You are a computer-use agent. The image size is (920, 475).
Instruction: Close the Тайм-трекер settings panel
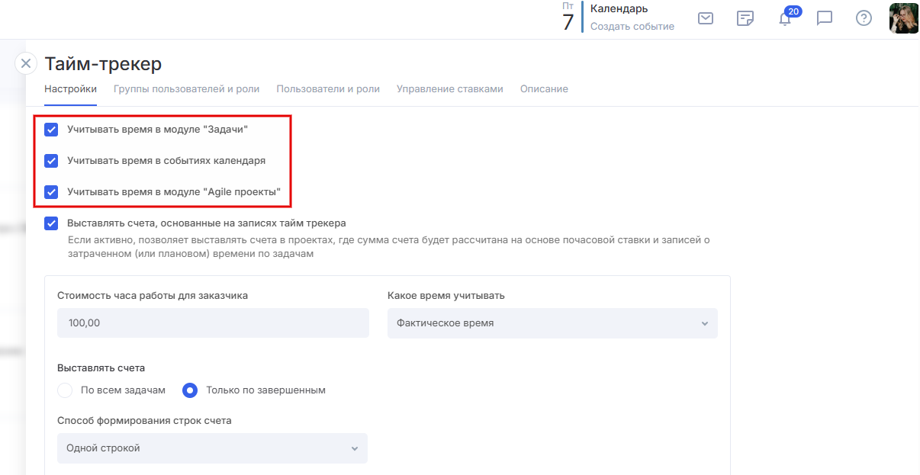click(26, 63)
